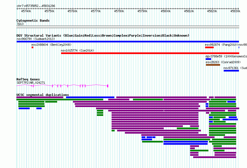Click the short blue bar under dgv3788e59
Image resolution: width=247 pixels, height=168 pixels.
click(x=208, y=59)
